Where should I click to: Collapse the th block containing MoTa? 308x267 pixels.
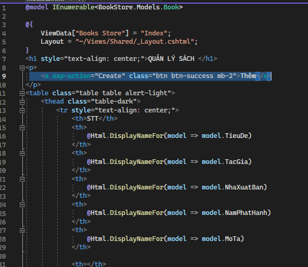(x=22, y=230)
